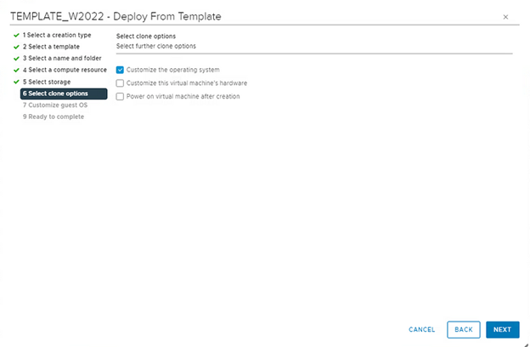Click the checkmark icon next to Select a compute resource
530x347 pixels.
(x=16, y=70)
